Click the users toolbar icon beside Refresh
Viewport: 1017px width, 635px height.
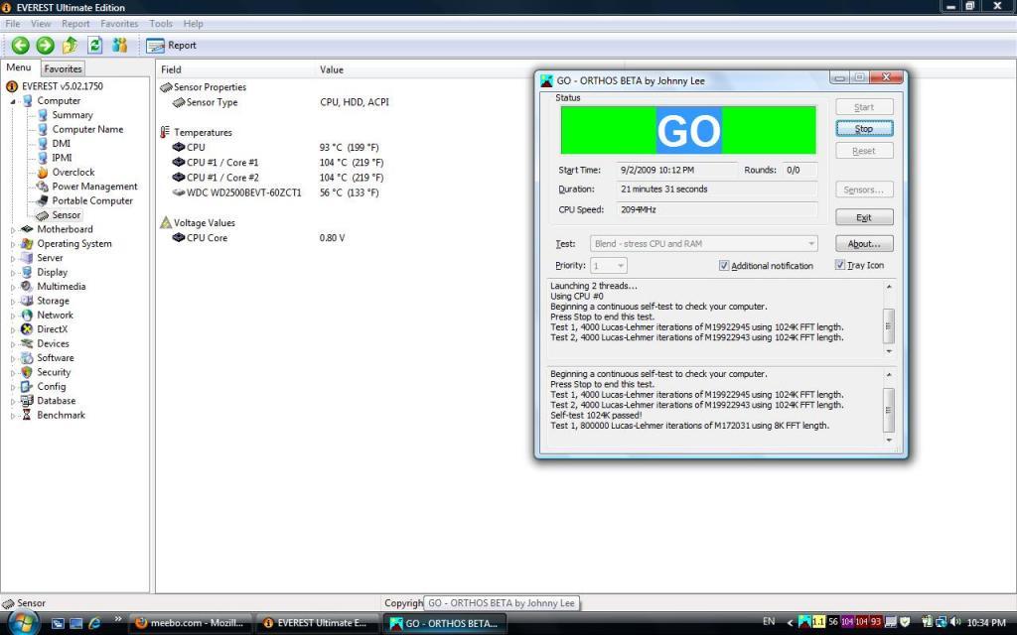tap(119, 46)
